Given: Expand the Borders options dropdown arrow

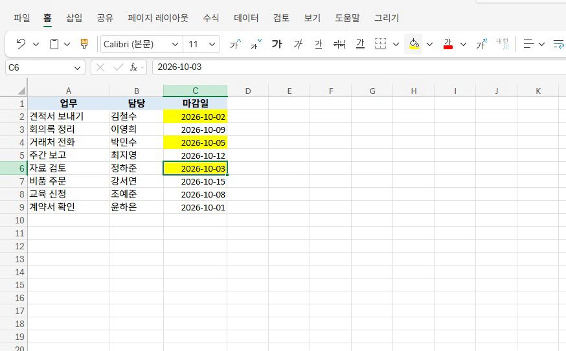Looking at the screenshot, I should click(396, 44).
